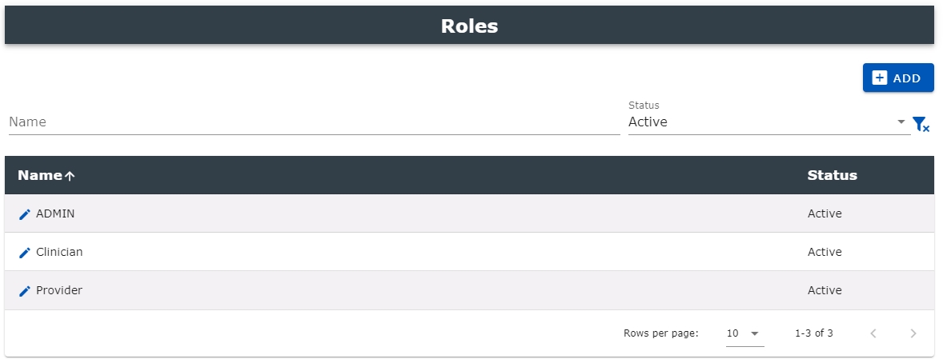Toggle sort using Name arrow icon
Viewport: 943px width, 359px height.
coord(70,176)
